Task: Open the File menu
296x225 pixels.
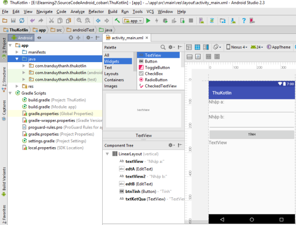Action: [x=5, y=11]
